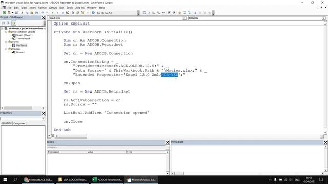Click View Object icon in Project panel
Viewport: 328px width, 184px height.
click(x=8, y=23)
